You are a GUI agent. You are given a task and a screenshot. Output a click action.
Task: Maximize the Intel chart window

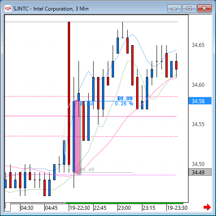[189, 8]
